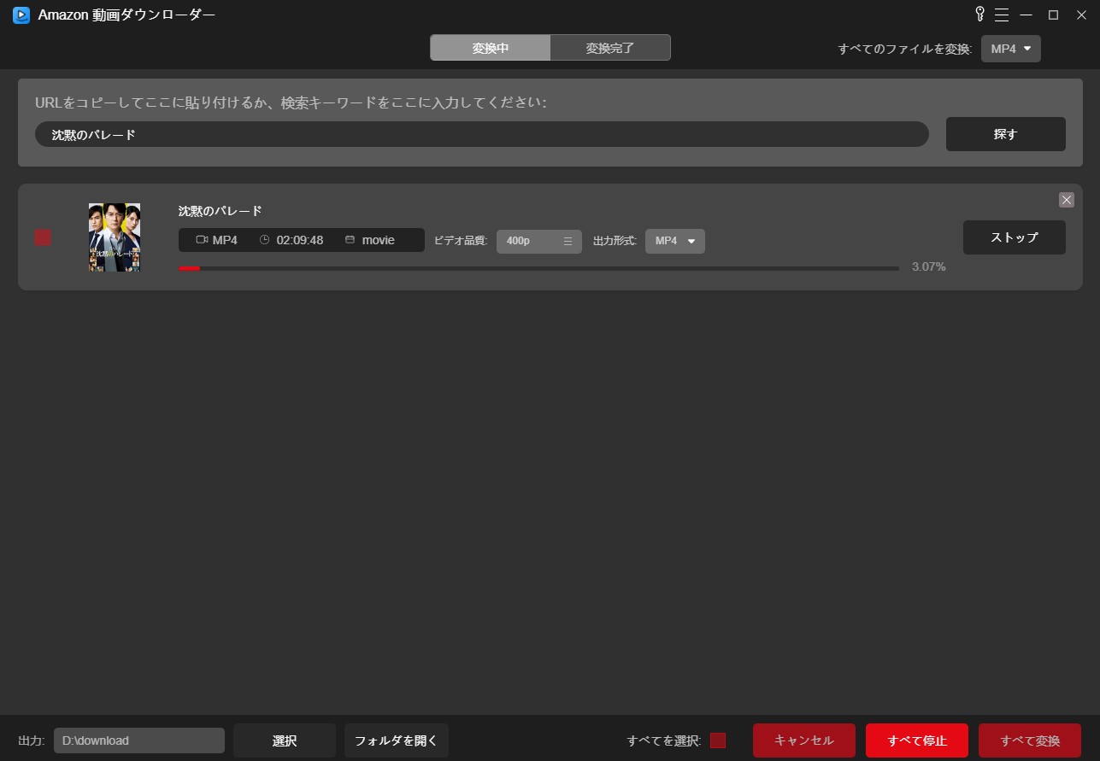Minimize the downloader window
Viewport: 1100px width, 761px height.
click(x=1026, y=15)
